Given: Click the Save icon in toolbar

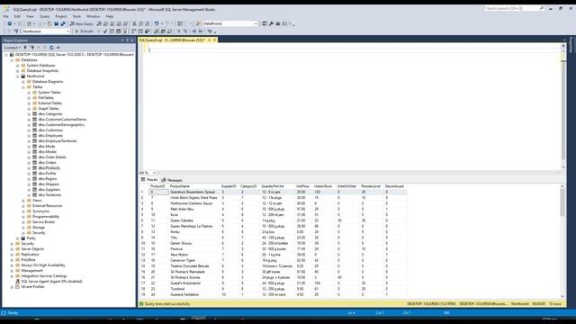Looking at the screenshot, I should pos(56,23).
